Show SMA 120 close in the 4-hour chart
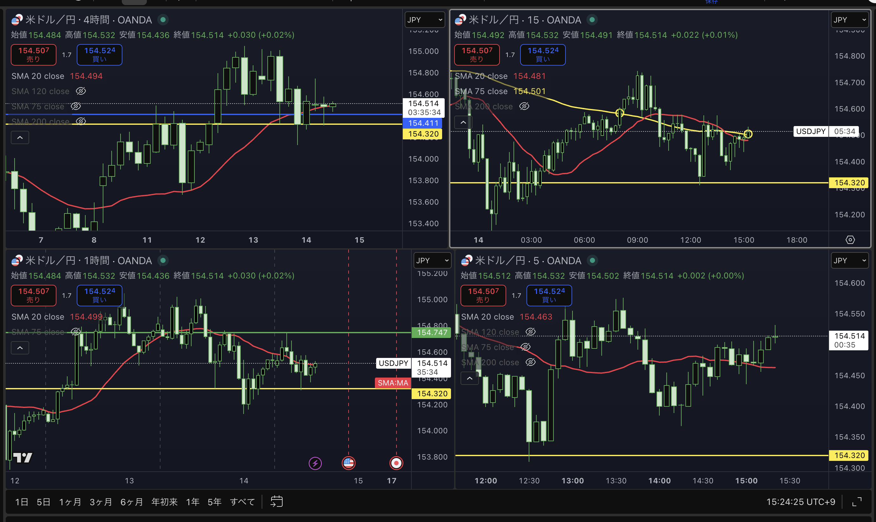 [81, 92]
